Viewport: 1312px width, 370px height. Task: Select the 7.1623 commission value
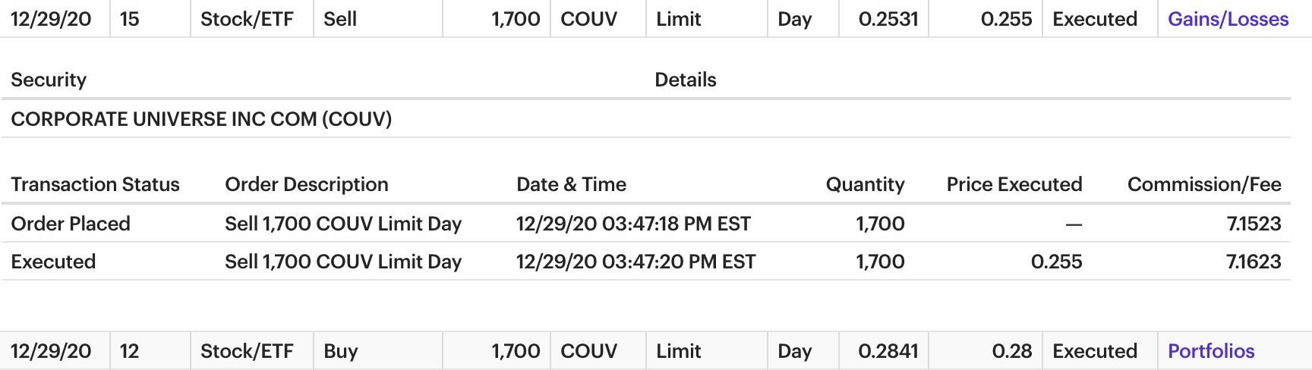click(1254, 262)
